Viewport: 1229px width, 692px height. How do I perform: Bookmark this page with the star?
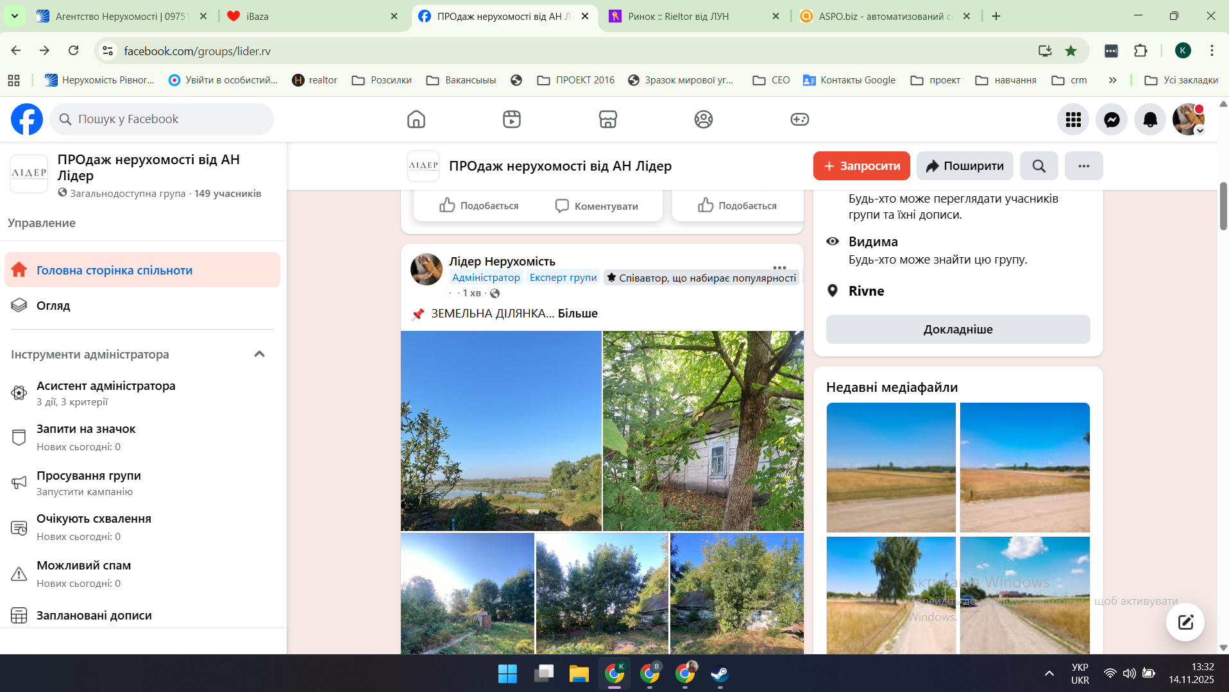(1071, 51)
